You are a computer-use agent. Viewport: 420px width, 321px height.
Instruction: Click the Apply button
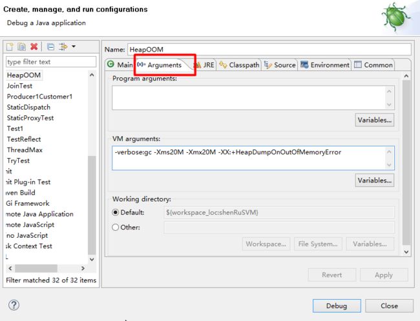pyautogui.click(x=384, y=275)
